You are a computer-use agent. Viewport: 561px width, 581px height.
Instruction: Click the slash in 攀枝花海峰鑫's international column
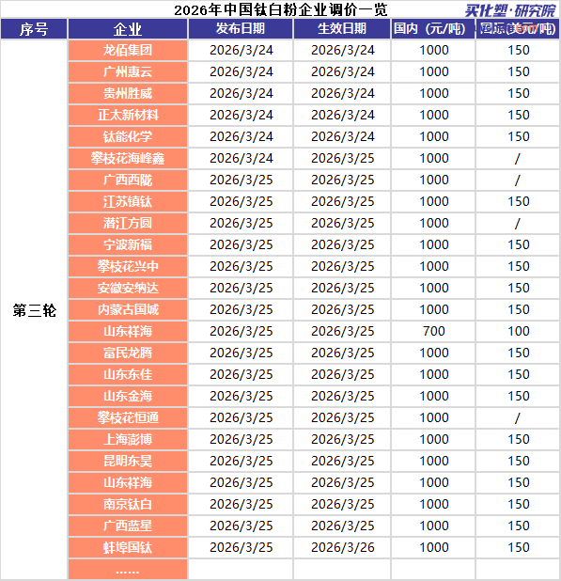pyautogui.click(x=518, y=159)
